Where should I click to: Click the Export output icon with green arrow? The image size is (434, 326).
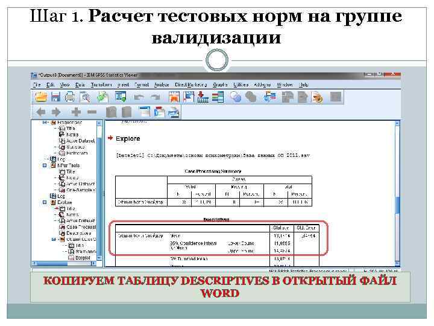pos(102,97)
